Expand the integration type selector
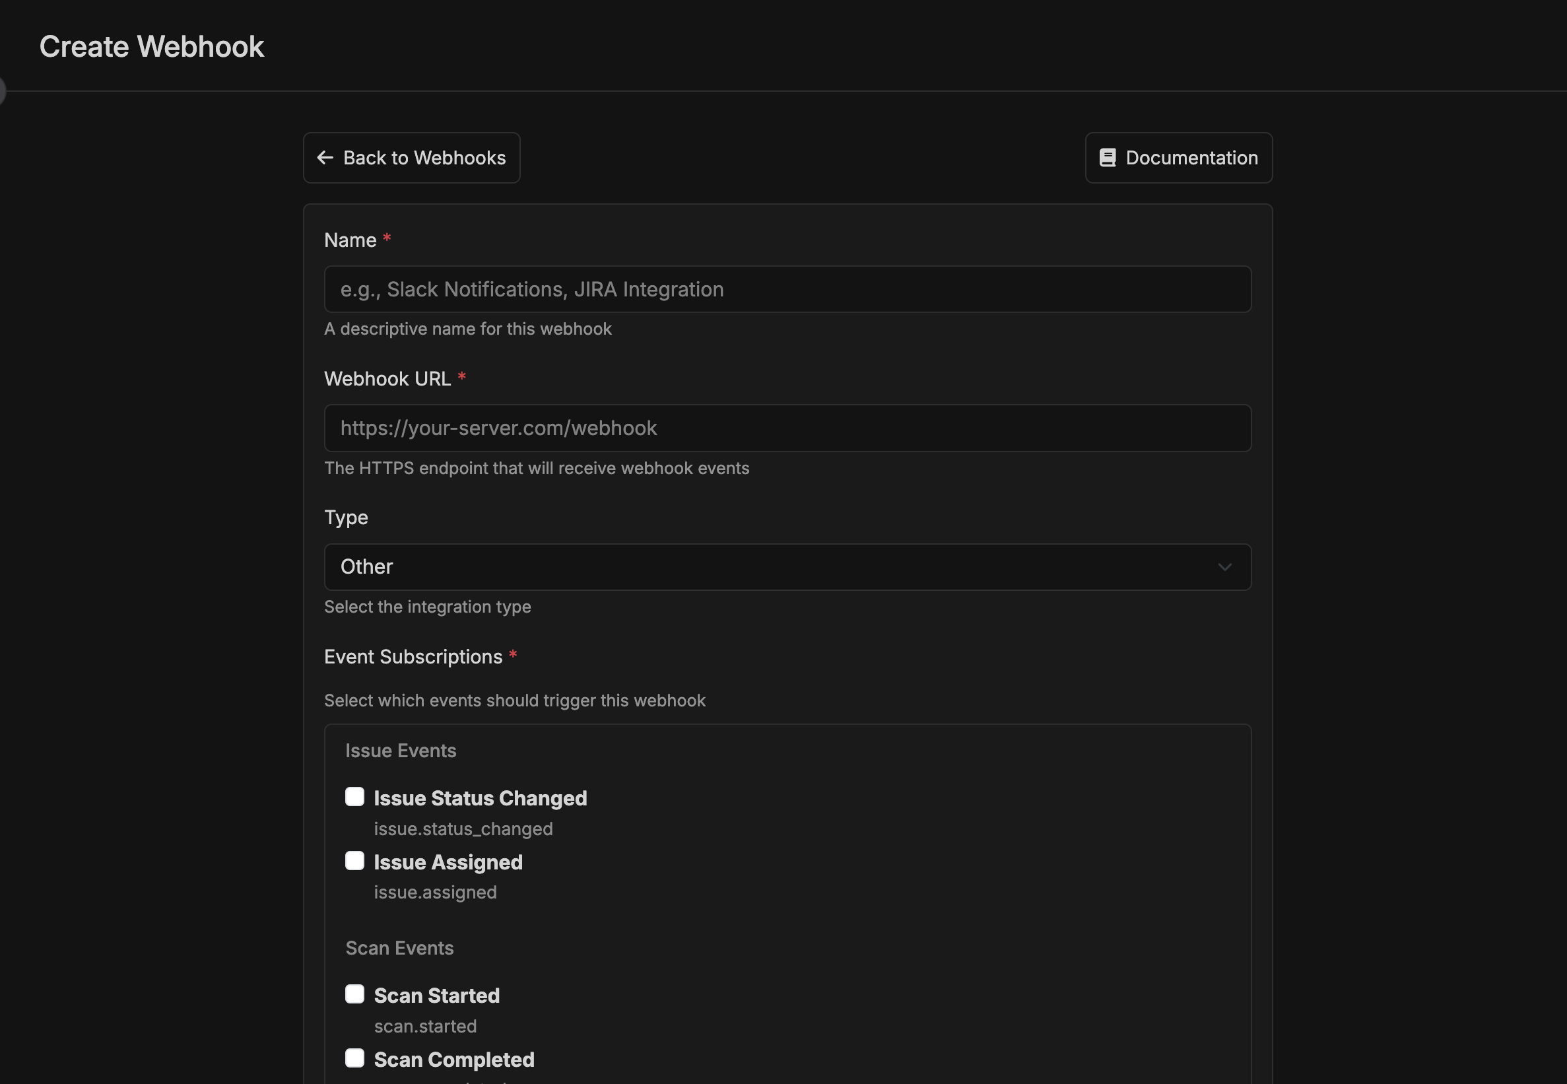Image resolution: width=1567 pixels, height=1084 pixels. tap(787, 567)
